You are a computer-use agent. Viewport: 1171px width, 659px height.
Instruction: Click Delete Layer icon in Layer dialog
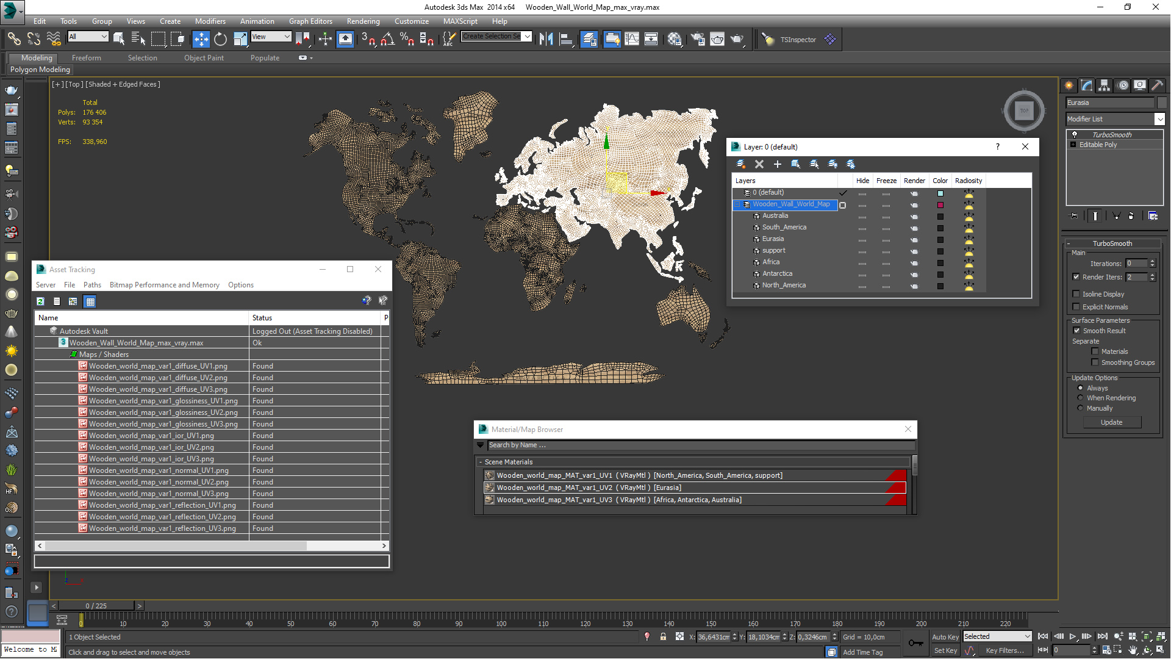tap(759, 164)
